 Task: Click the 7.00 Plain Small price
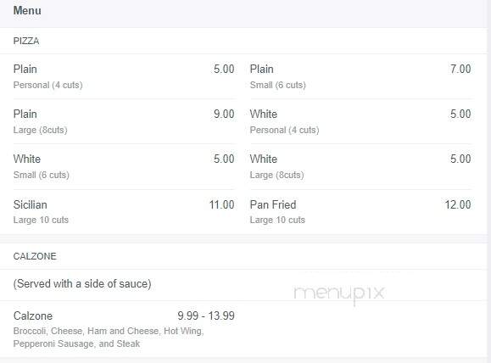coord(460,69)
